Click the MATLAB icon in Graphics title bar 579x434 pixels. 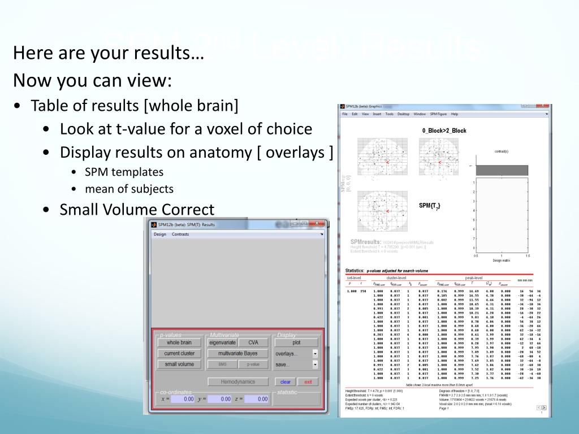[x=342, y=106]
